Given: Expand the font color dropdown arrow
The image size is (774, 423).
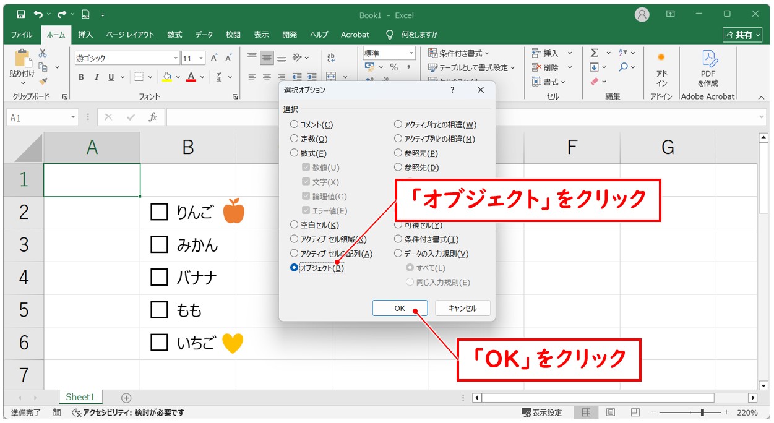Looking at the screenshot, I should pyautogui.click(x=204, y=77).
